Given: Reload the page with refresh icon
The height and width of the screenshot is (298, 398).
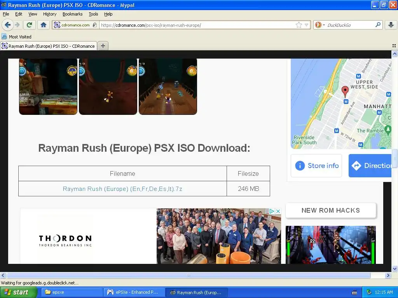Looking at the screenshot, I should tap(29, 25).
